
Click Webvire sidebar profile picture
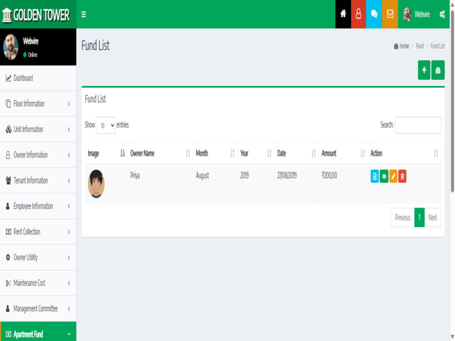(11, 47)
